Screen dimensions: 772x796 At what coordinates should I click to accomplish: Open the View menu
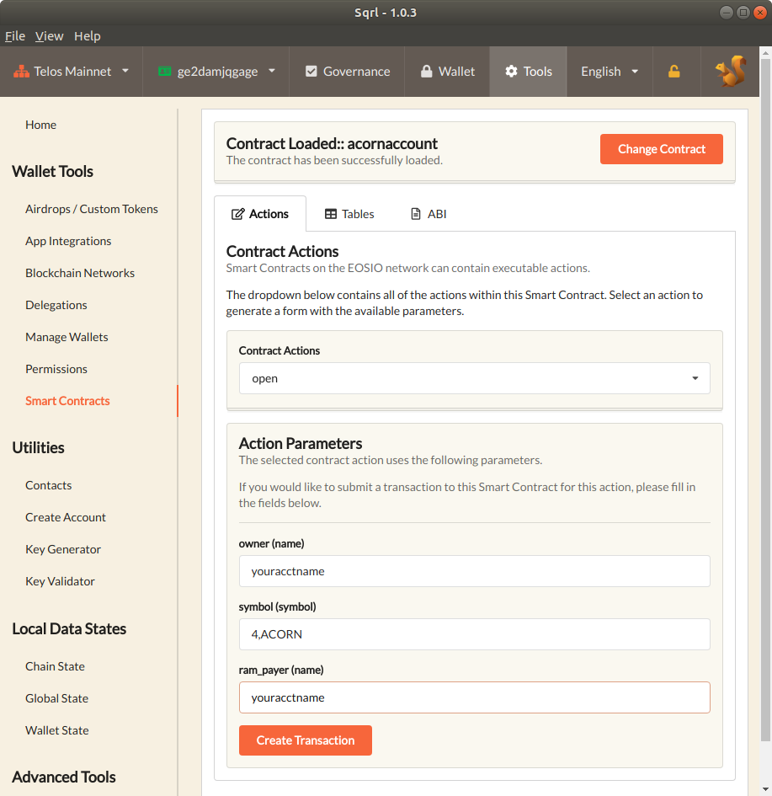coord(49,36)
